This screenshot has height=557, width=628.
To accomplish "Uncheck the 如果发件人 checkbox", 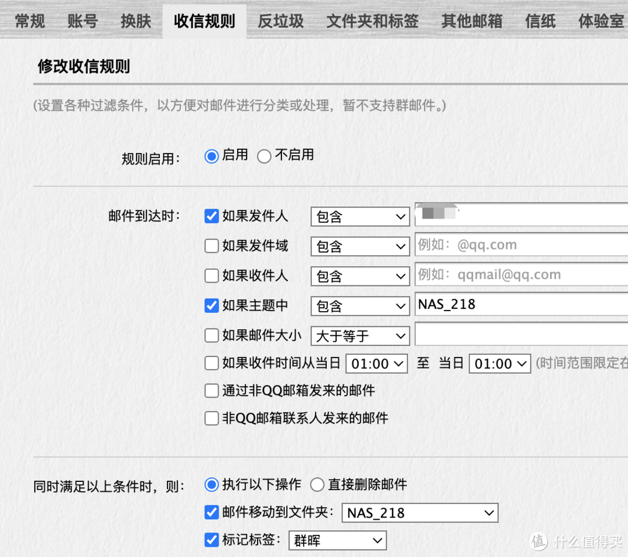I will coord(212,216).
